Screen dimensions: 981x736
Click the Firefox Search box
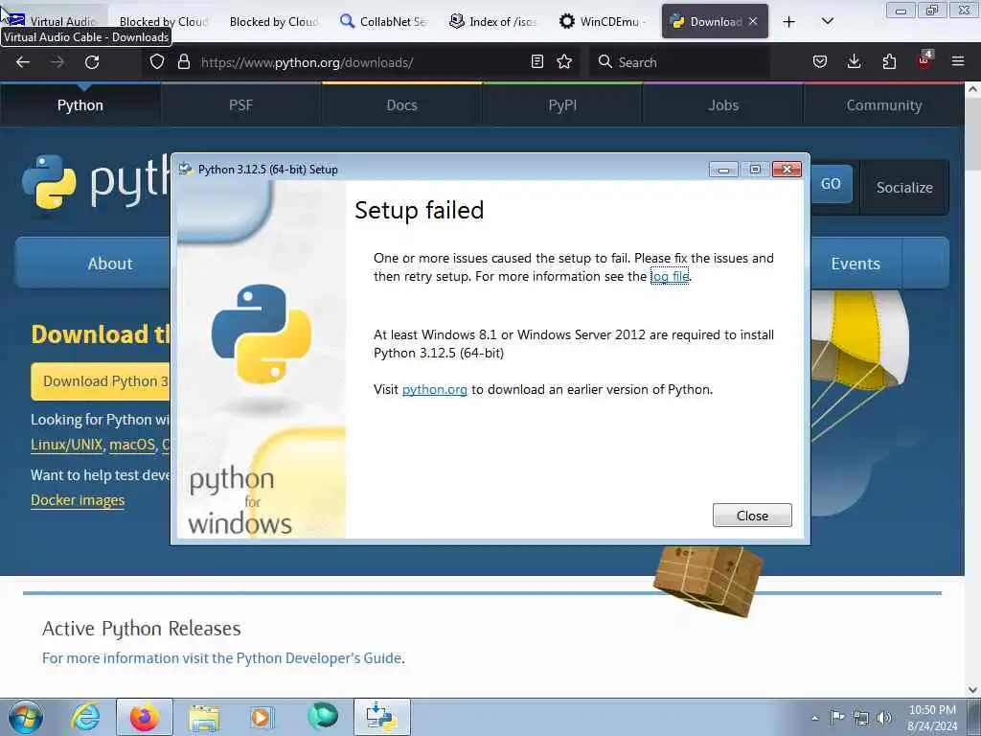(x=679, y=62)
